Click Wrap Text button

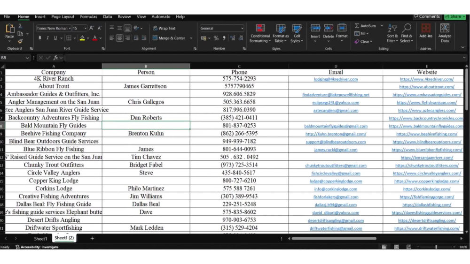click(x=164, y=28)
